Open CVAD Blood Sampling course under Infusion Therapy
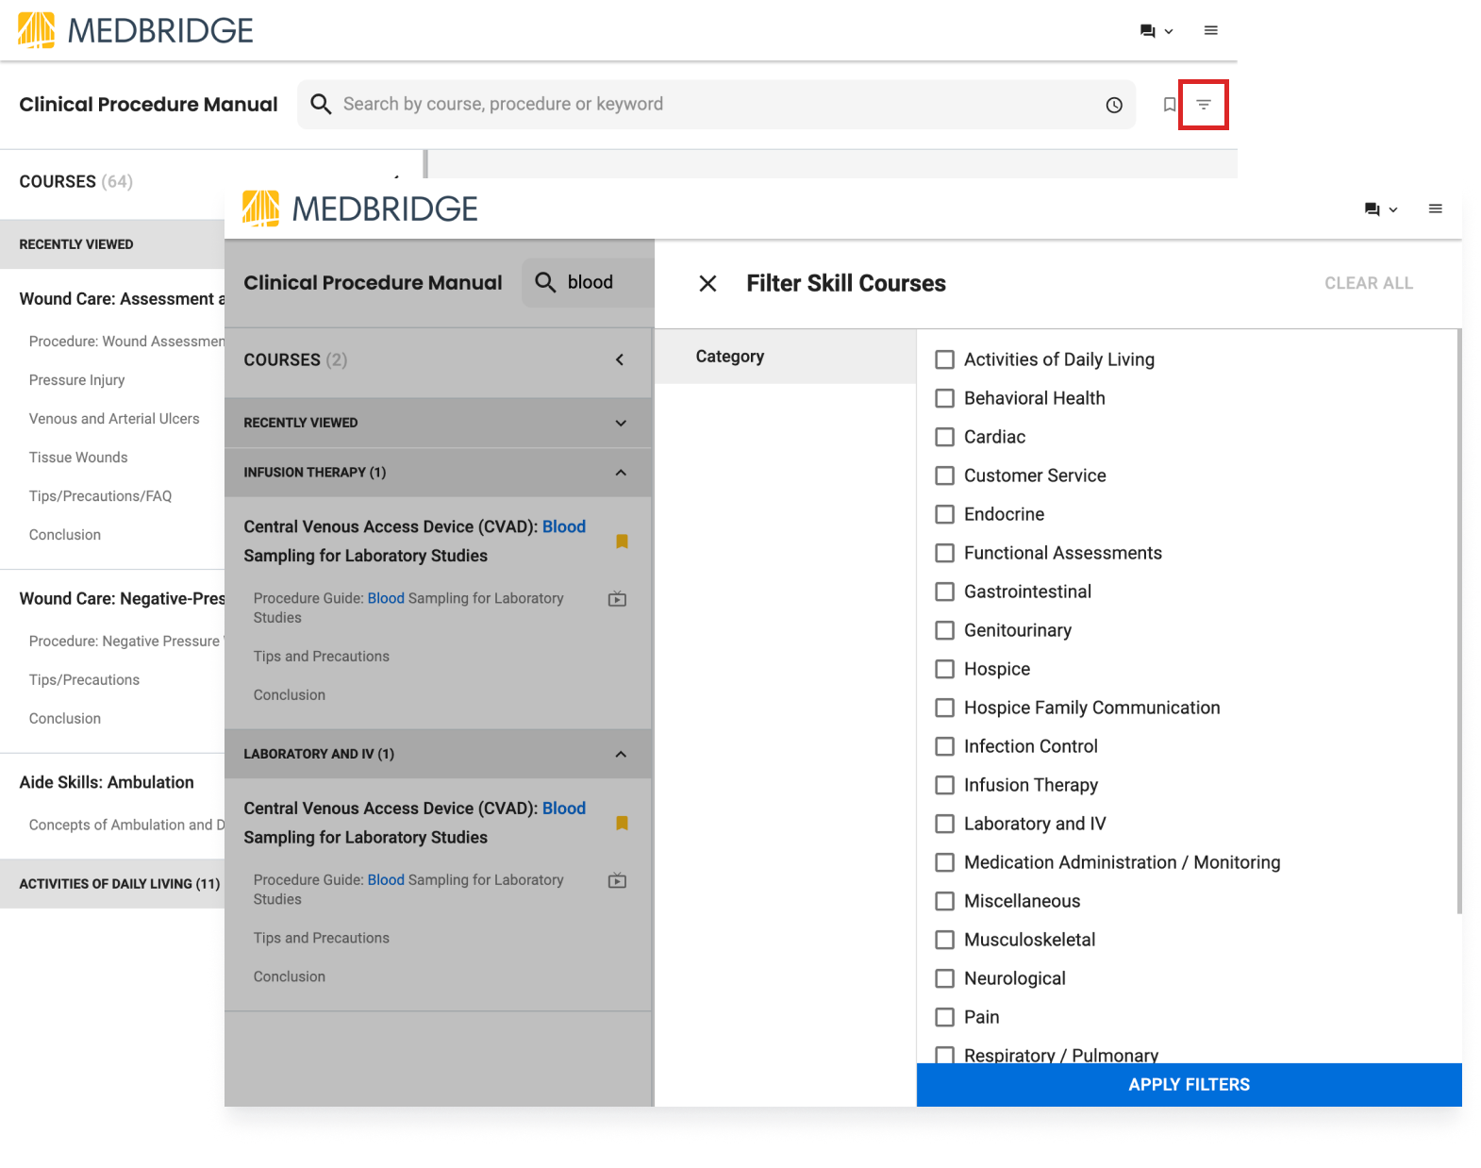1481x1168 pixels. [x=415, y=542]
